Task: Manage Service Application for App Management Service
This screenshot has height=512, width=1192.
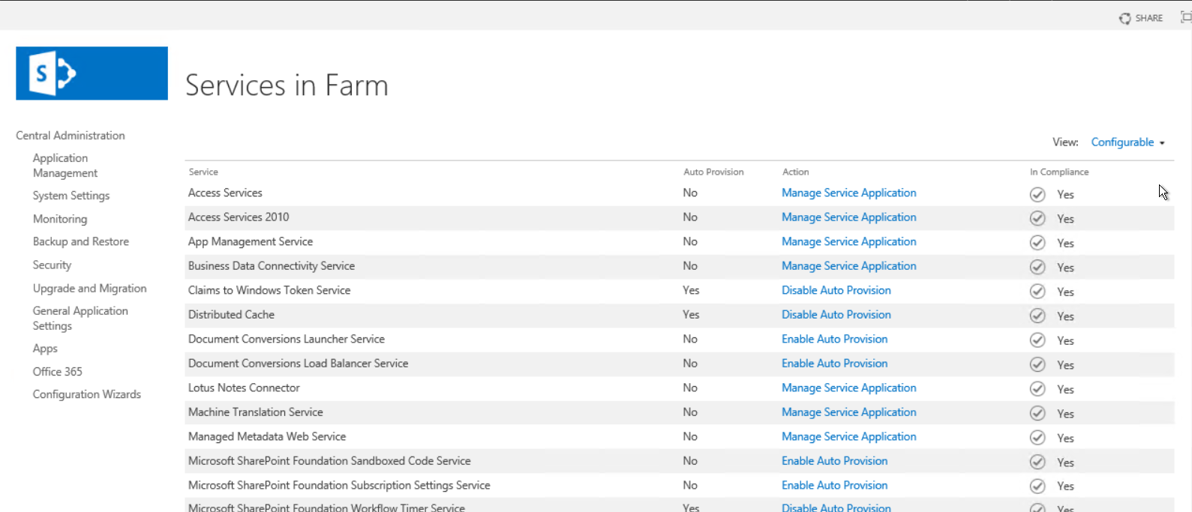Action: 849,241
